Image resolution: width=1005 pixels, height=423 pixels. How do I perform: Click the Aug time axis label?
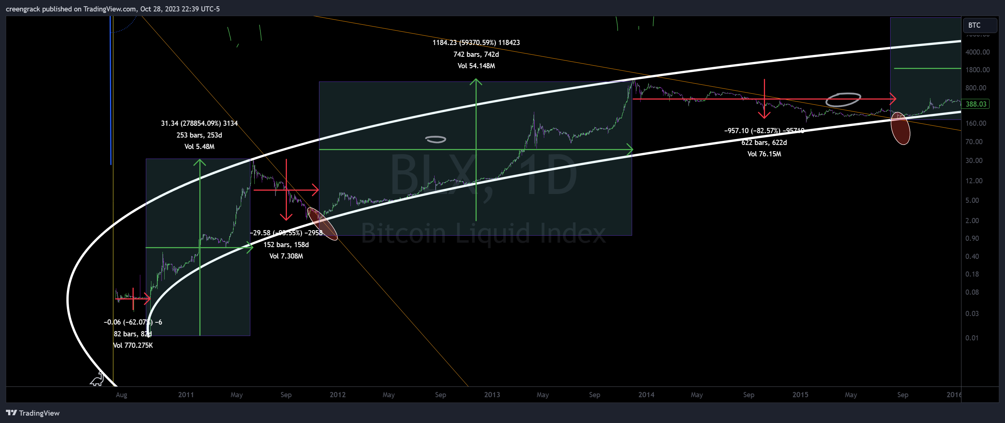[x=121, y=395]
